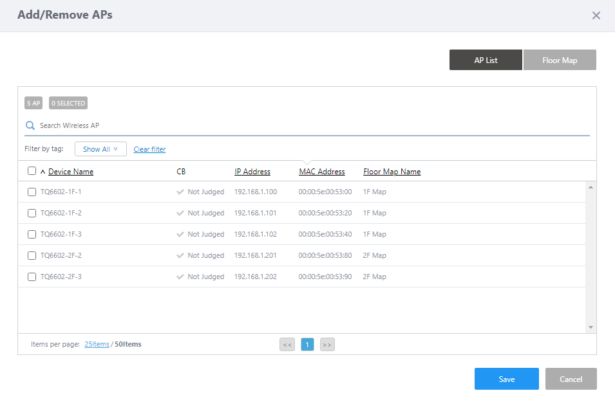The height and width of the screenshot is (400, 615).
Task: Switch to the Floor Map tab
Action: click(x=560, y=60)
